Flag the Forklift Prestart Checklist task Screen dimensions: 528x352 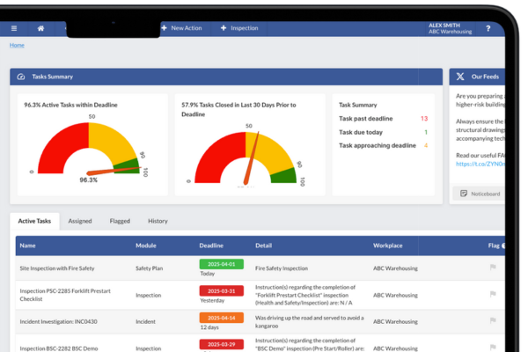tap(492, 296)
